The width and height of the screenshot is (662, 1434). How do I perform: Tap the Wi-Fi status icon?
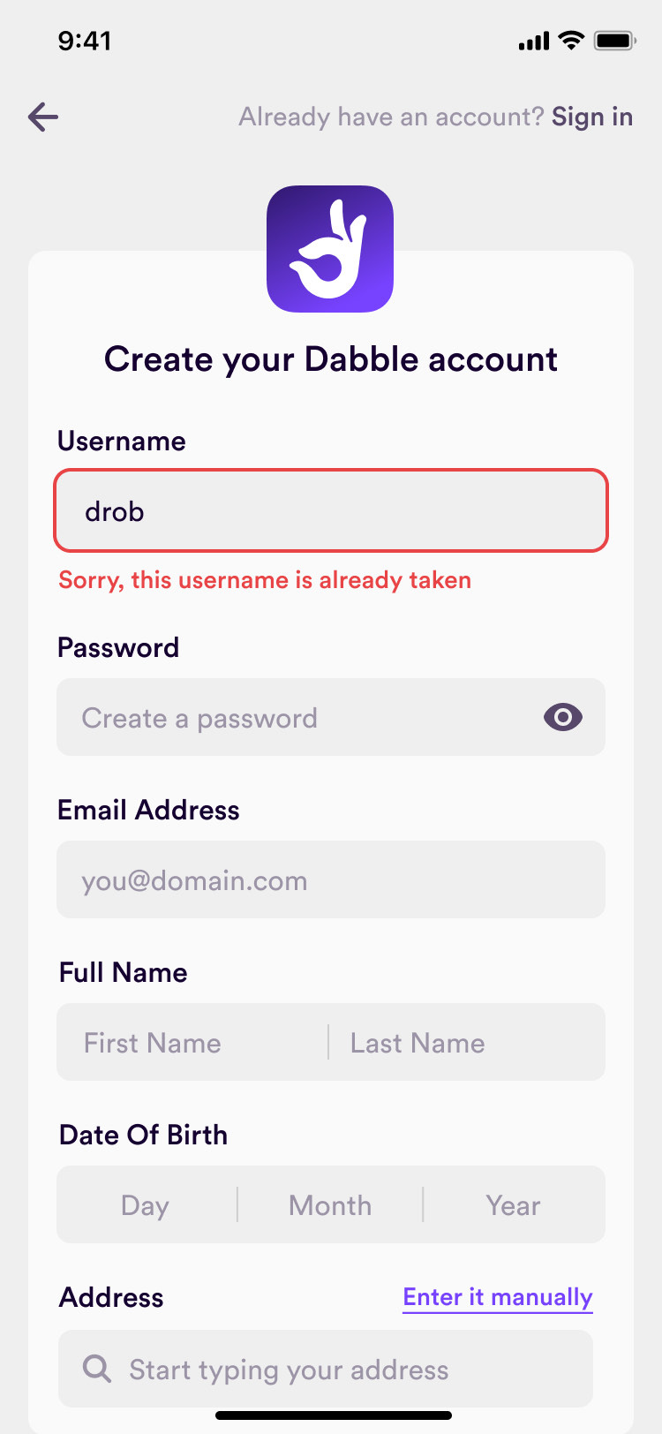[572, 41]
